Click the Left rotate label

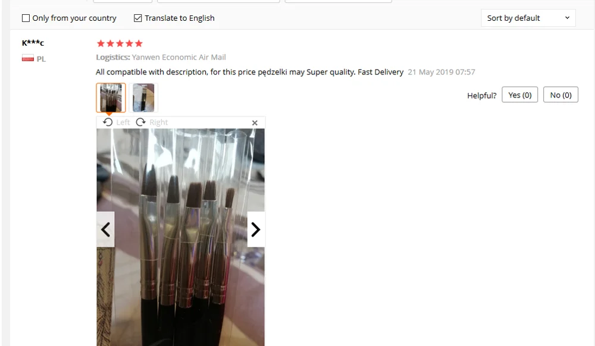pos(123,122)
